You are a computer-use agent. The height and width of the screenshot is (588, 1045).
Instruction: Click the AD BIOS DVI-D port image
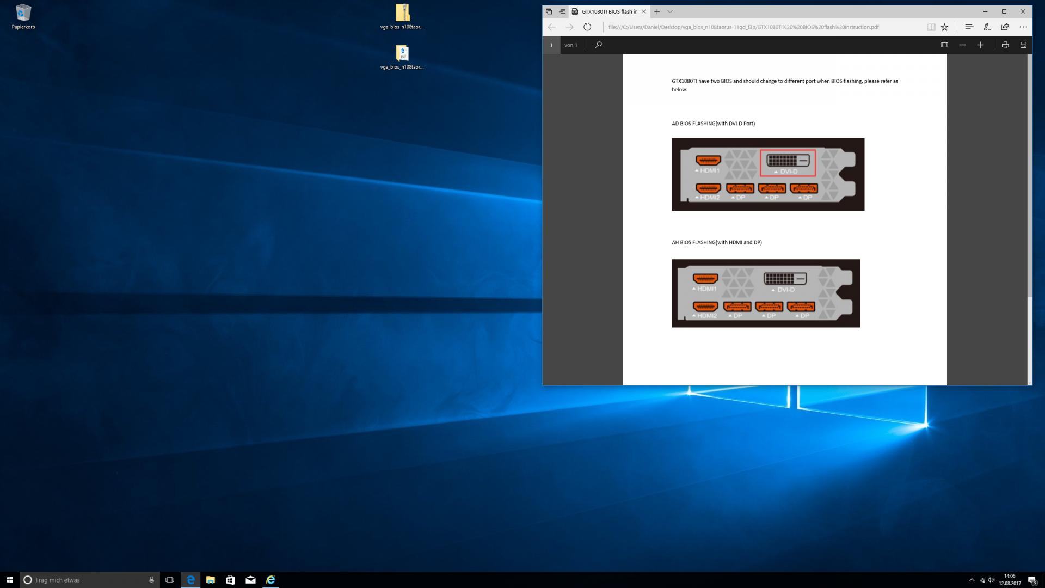pyautogui.click(x=768, y=174)
